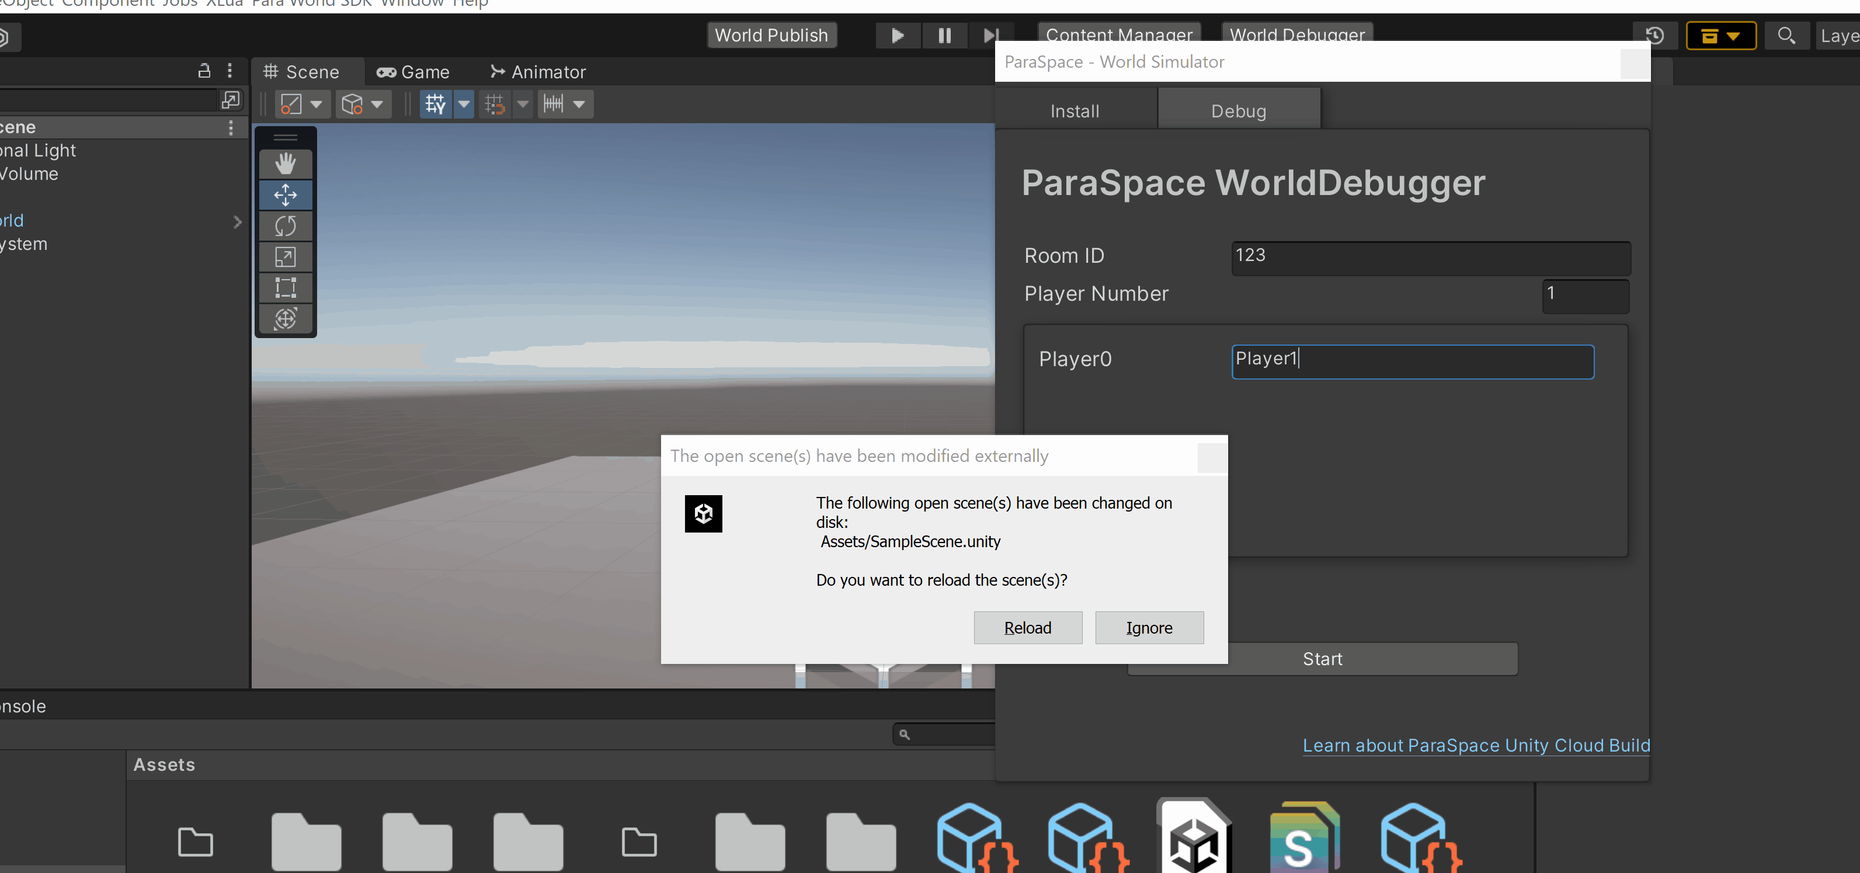
Task: Select the Move tool
Action: [x=285, y=195]
